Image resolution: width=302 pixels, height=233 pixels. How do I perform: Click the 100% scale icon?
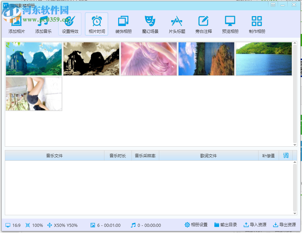[28, 225]
